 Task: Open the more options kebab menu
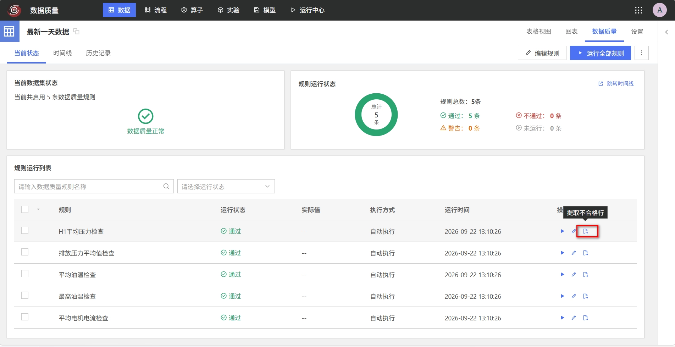coord(641,53)
